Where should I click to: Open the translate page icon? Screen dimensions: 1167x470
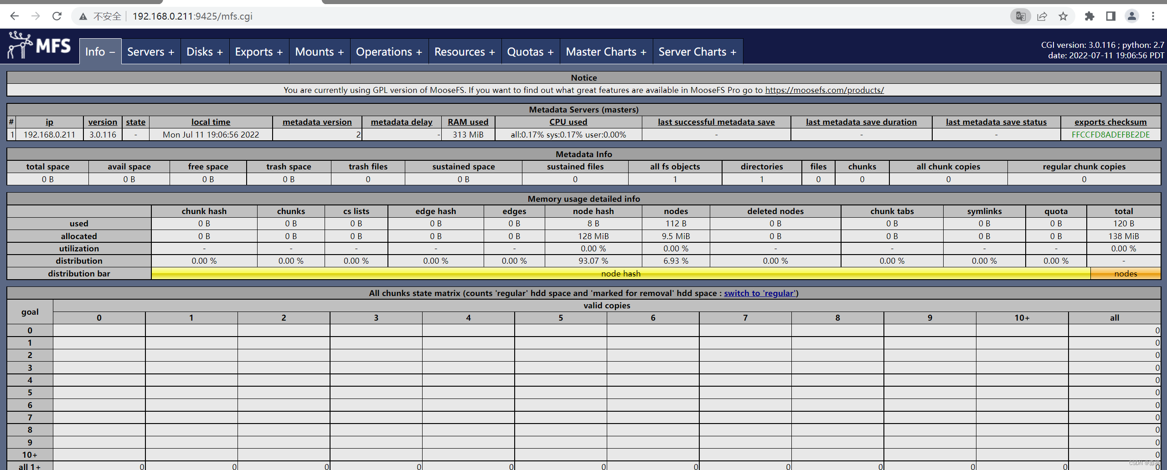coord(1021,16)
